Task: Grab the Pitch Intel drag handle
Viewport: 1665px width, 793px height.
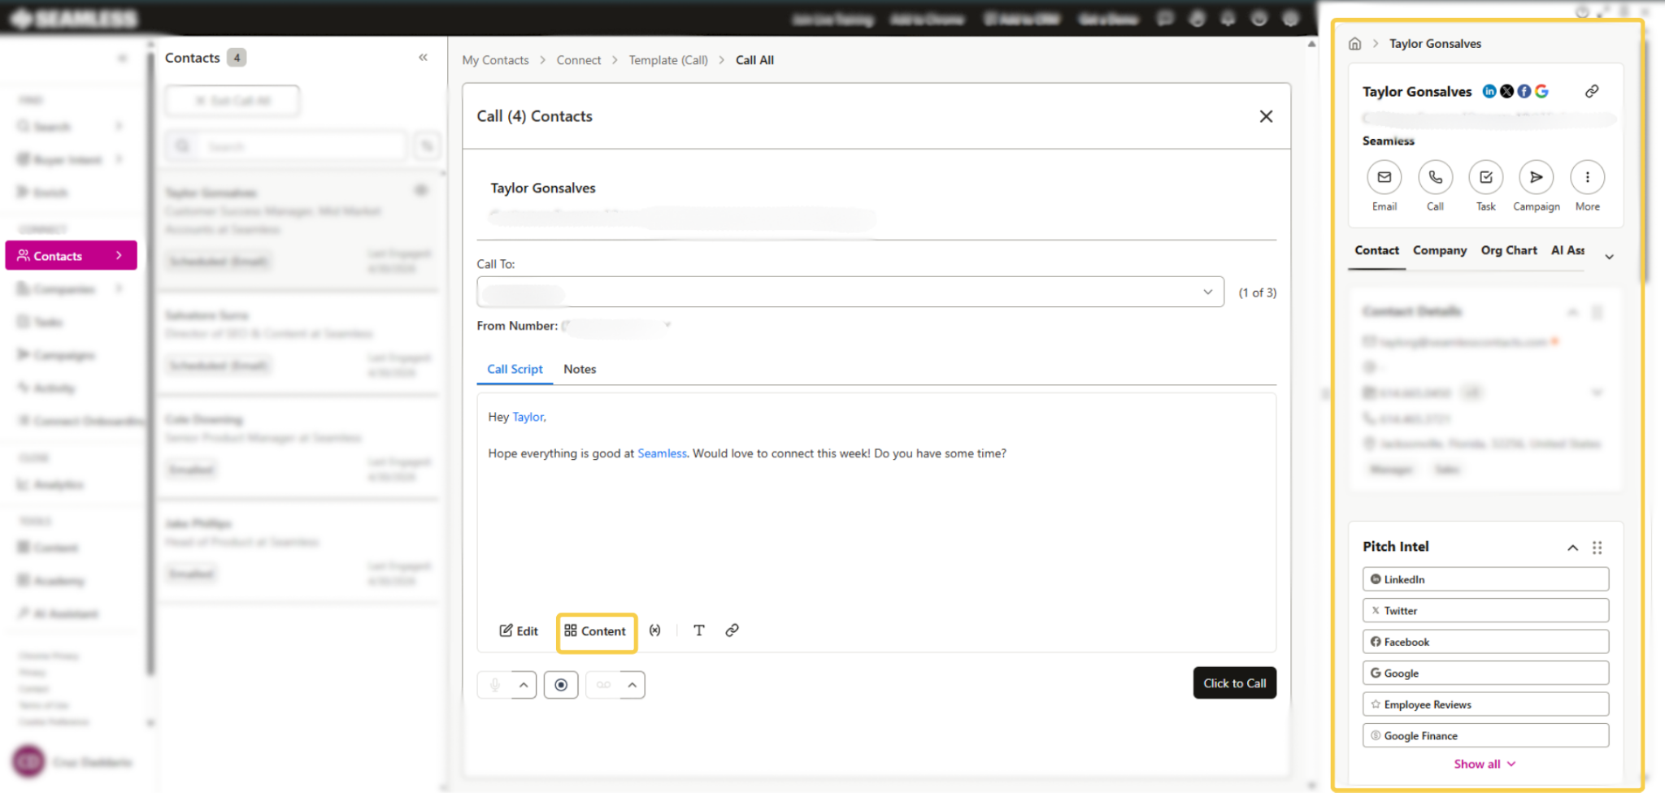Action: click(1597, 548)
